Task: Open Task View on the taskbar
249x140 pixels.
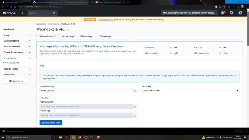Action: click(54, 137)
